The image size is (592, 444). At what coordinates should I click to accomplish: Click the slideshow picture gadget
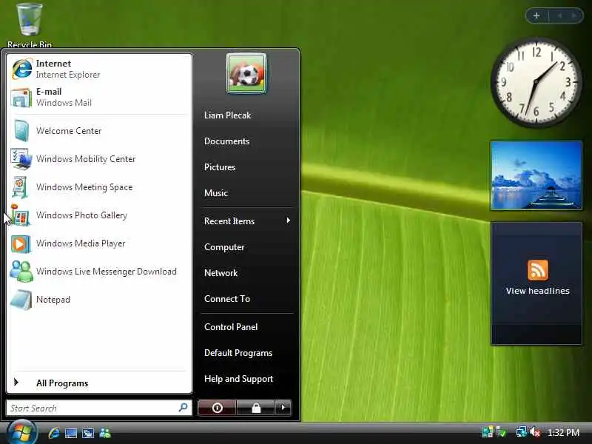pyautogui.click(x=536, y=175)
